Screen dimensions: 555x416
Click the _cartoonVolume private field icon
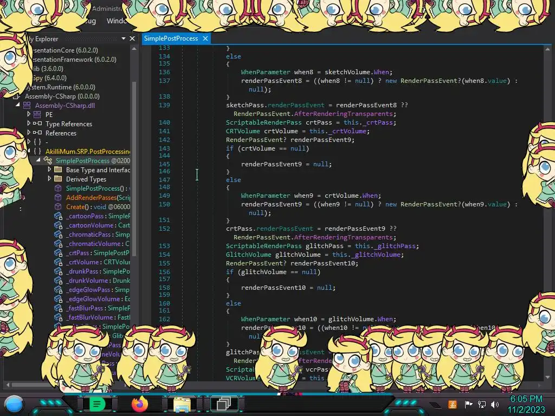point(59,225)
